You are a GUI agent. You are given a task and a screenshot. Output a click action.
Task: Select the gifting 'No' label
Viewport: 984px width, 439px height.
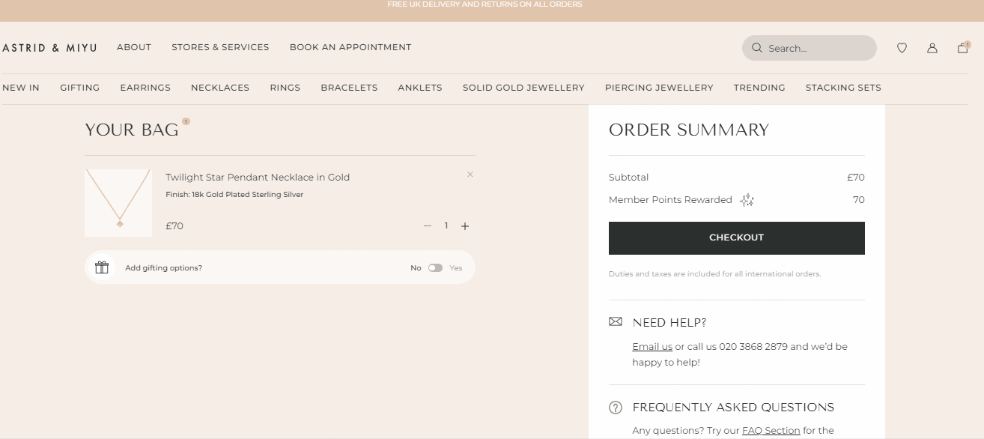click(416, 268)
